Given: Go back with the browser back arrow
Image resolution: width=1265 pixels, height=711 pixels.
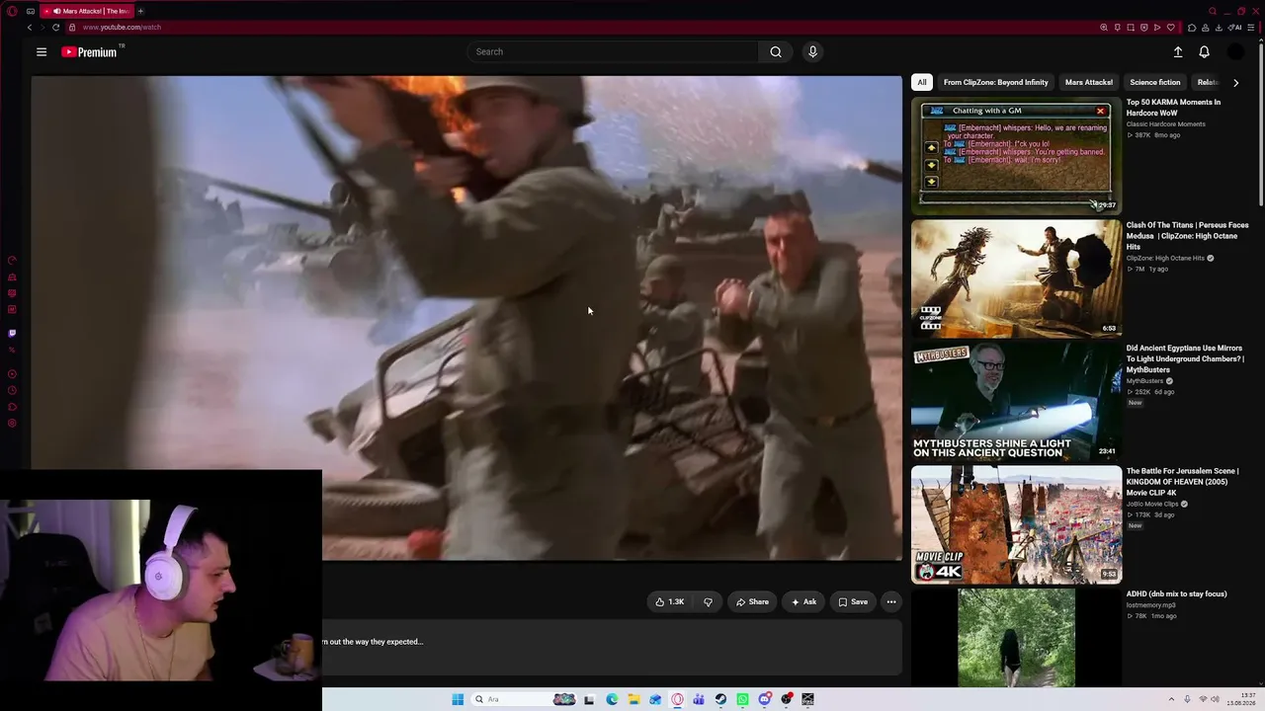Looking at the screenshot, I should (30, 28).
